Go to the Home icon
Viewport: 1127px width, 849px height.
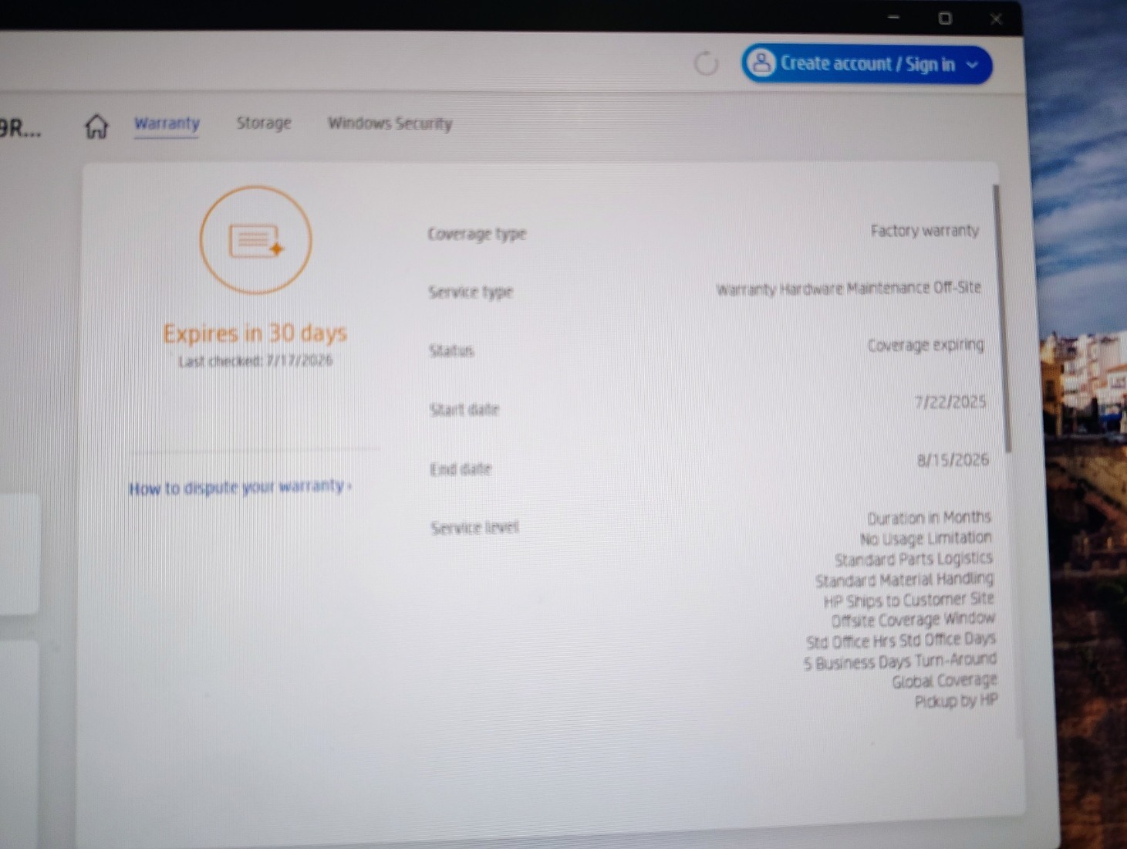coord(96,126)
